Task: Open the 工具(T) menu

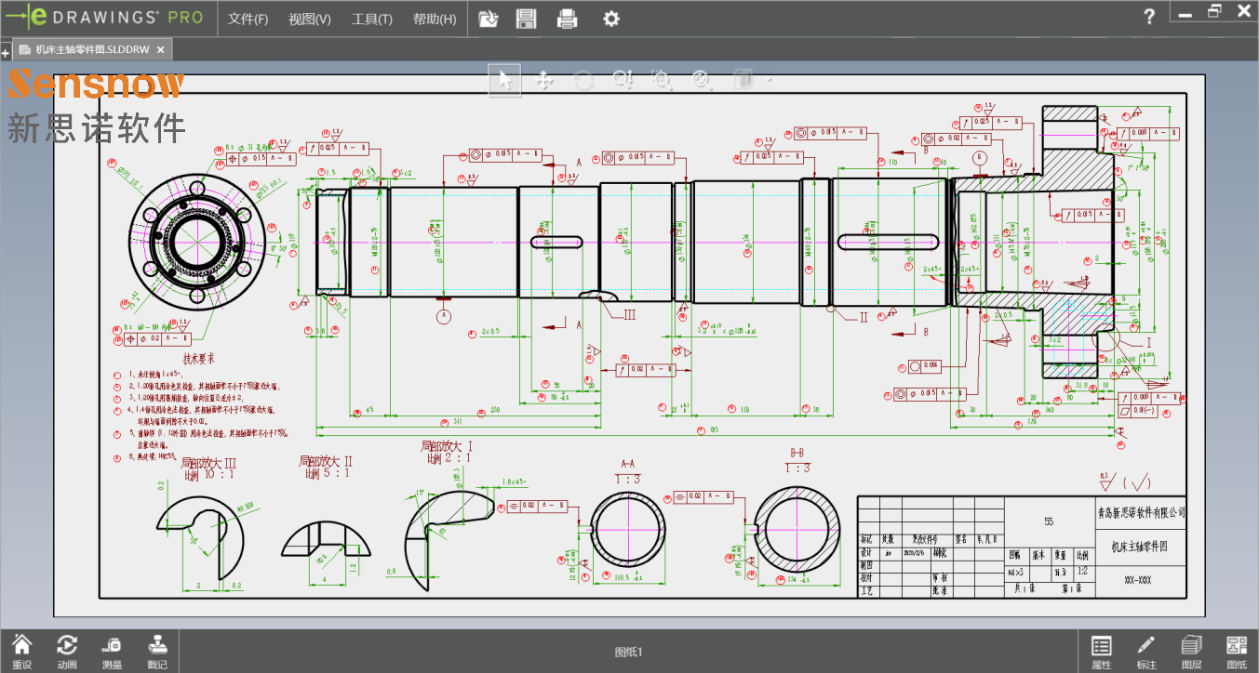Action: pos(372,19)
